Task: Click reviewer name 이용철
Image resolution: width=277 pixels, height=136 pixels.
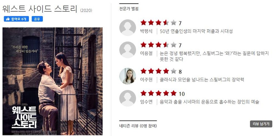Action: coord(146,53)
